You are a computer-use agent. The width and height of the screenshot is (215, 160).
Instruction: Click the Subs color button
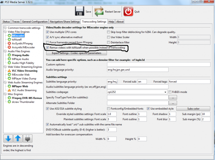coord(193,109)
